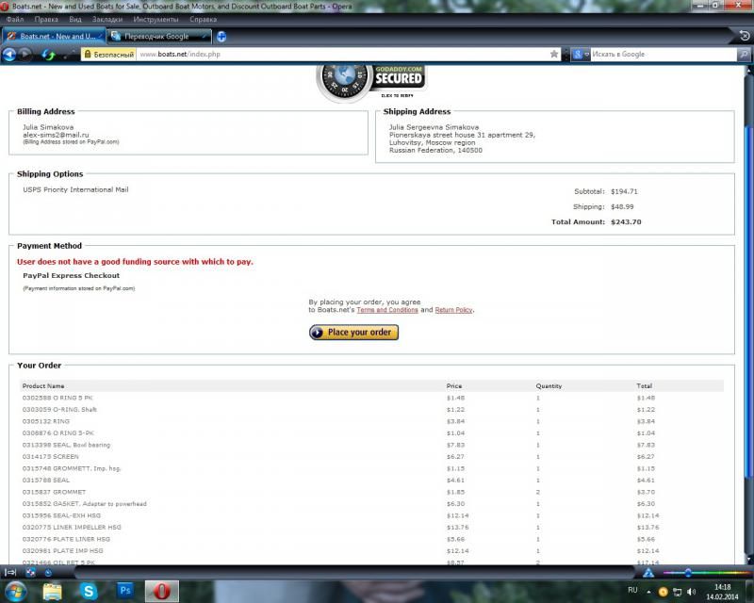Open a new tab with plus button
The height and width of the screenshot is (603, 754).
tap(221, 37)
